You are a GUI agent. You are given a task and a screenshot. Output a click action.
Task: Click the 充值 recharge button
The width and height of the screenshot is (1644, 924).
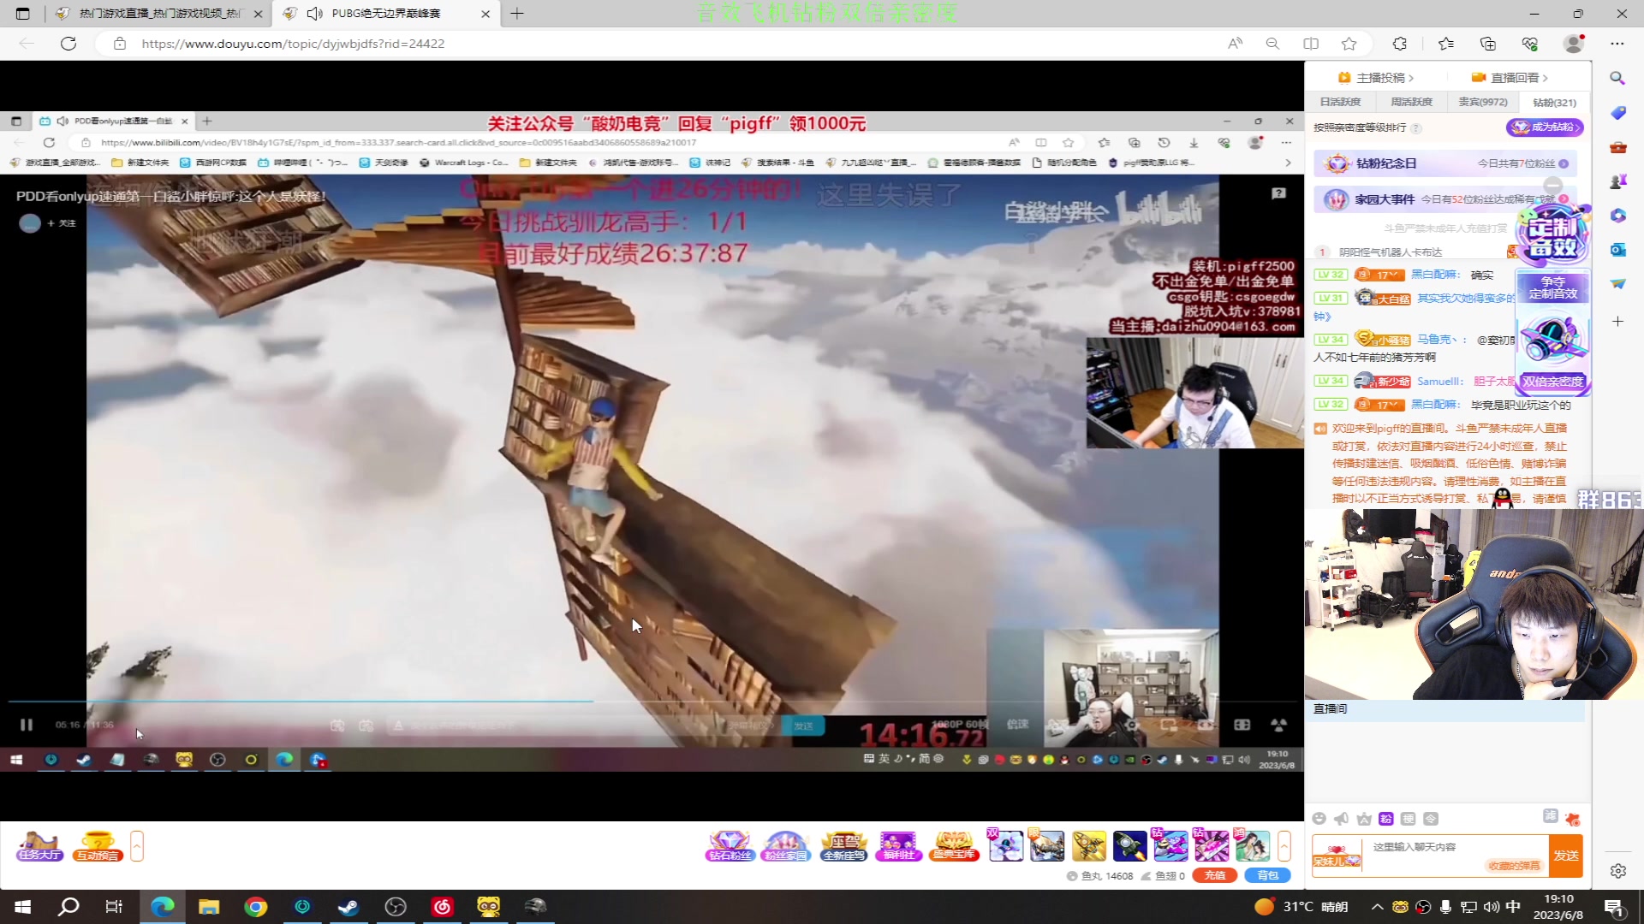[1214, 875]
